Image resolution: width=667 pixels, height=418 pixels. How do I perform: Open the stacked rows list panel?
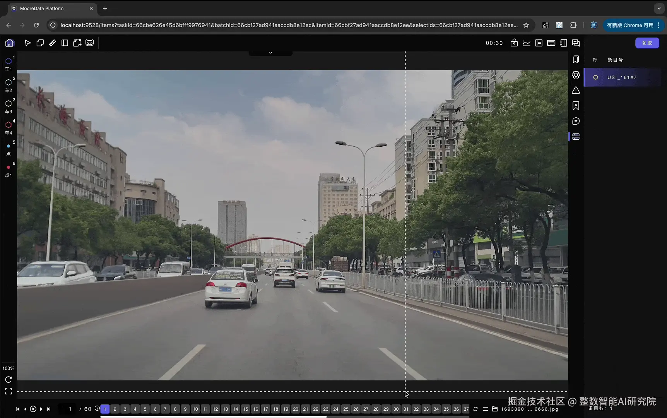click(x=576, y=137)
